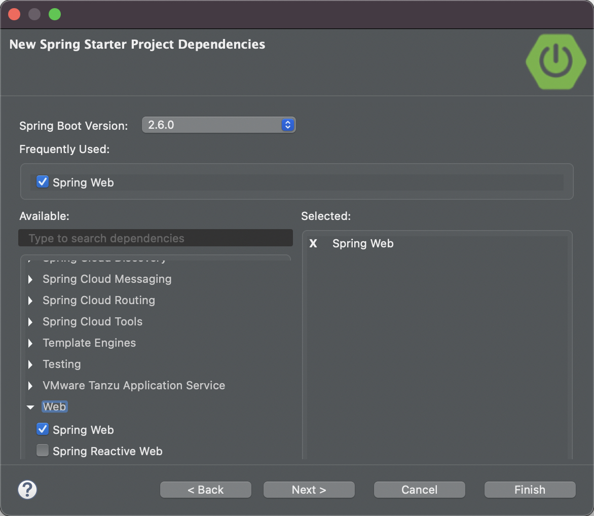Screen dimensions: 594x516
Task: Enable the Spring Reactive Web checkbox
Action: pyautogui.click(x=43, y=451)
